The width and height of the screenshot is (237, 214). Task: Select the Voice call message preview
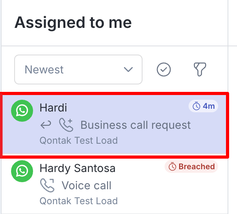click(87, 185)
